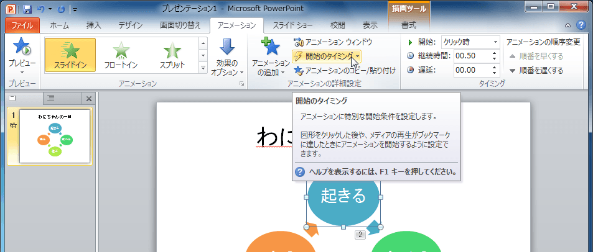Click the 継続時間 clock icon
This screenshot has height=252, width=593.
tap(410, 56)
